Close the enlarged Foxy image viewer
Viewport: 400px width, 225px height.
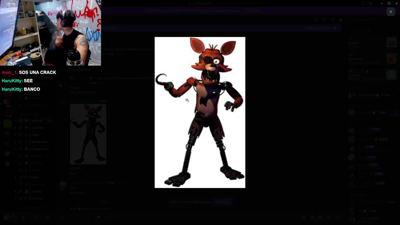tap(391, 12)
